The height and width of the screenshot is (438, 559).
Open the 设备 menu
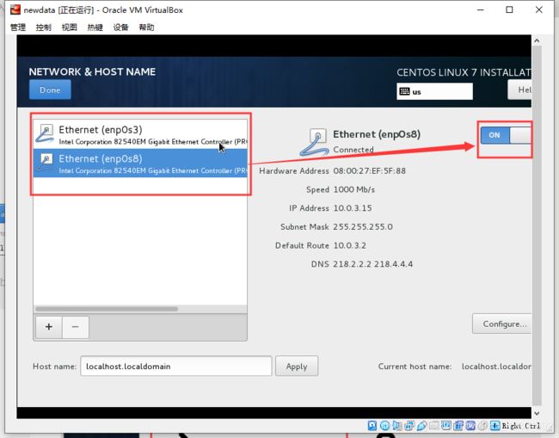120,28
